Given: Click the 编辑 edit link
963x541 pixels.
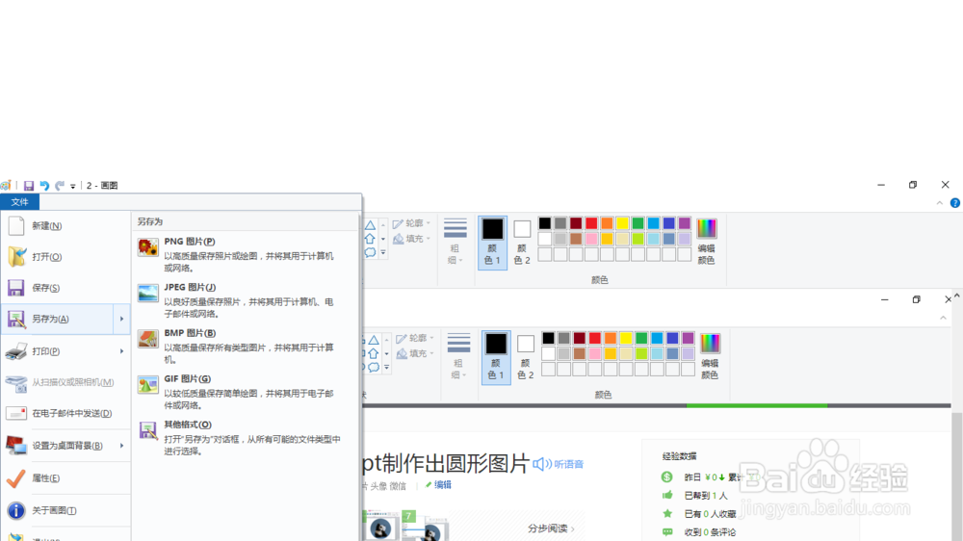Looking at the screenshot, I should 438,484.
